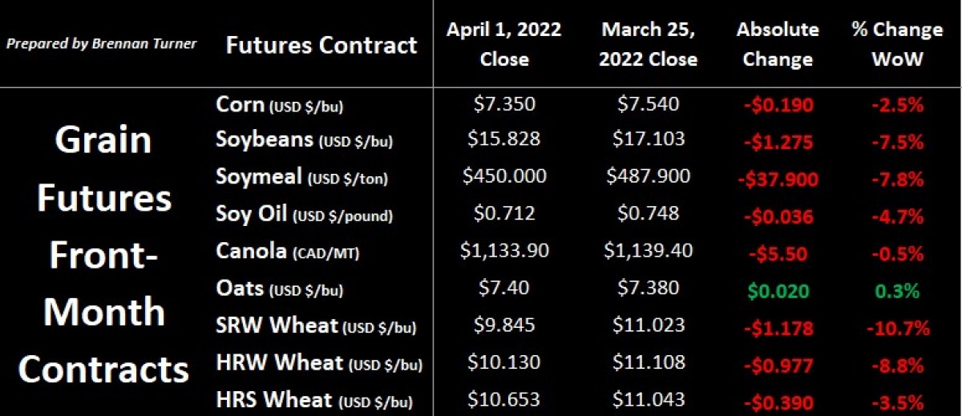Image resolution: width=962 pixels, height=416 pixels.
Task: Click the green Oats 0.3% change value
Action: [897, 291]
